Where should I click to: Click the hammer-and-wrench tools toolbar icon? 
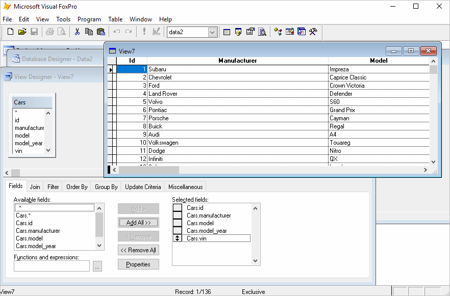(313, 32)
